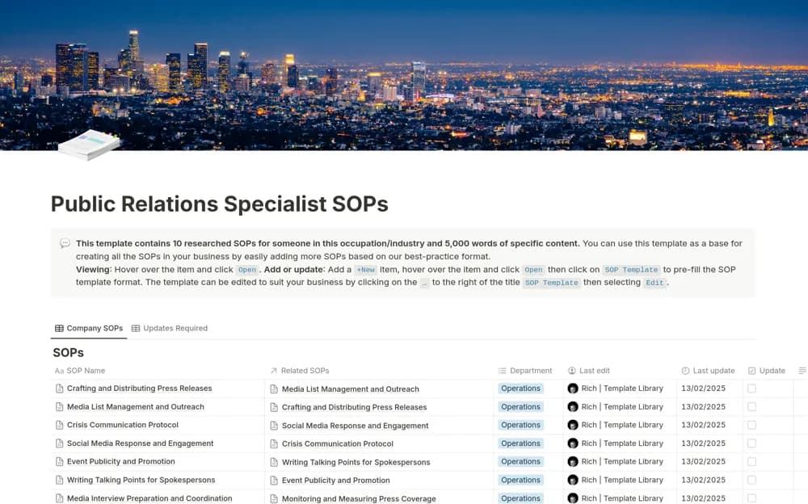The image size is (808, 504).
Task: Click page icon for Writing Talking Points SOP name
Action: tap(59, 481)
